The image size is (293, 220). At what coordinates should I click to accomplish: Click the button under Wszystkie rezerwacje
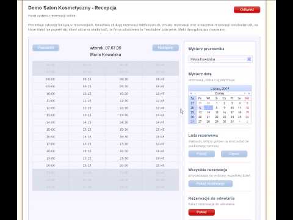(x=211, y=183)
